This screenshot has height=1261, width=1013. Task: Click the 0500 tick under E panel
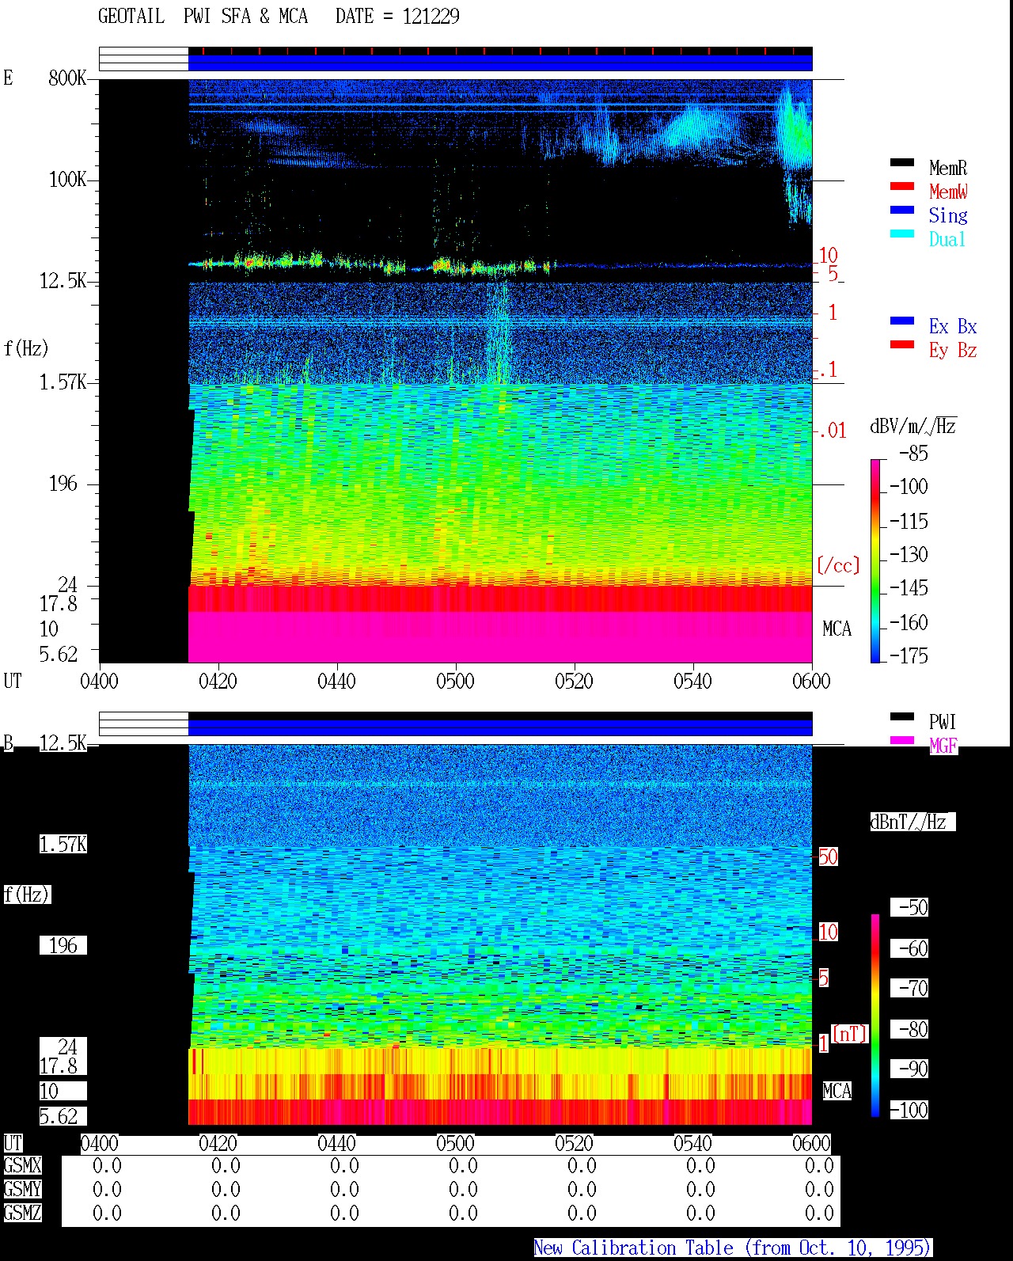tap(455, 681)
